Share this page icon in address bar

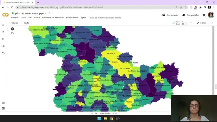click(181, 7)
